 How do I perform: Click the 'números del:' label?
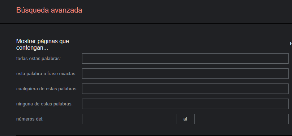click(x=30, y=119)
